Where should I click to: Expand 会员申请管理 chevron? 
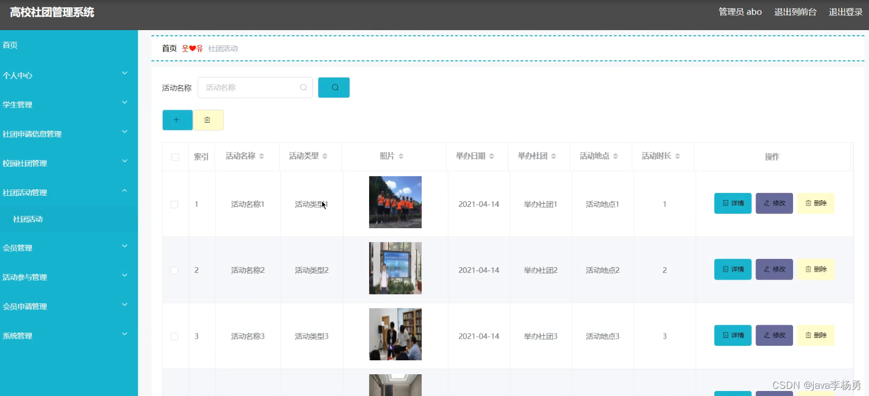coord(125,305)
